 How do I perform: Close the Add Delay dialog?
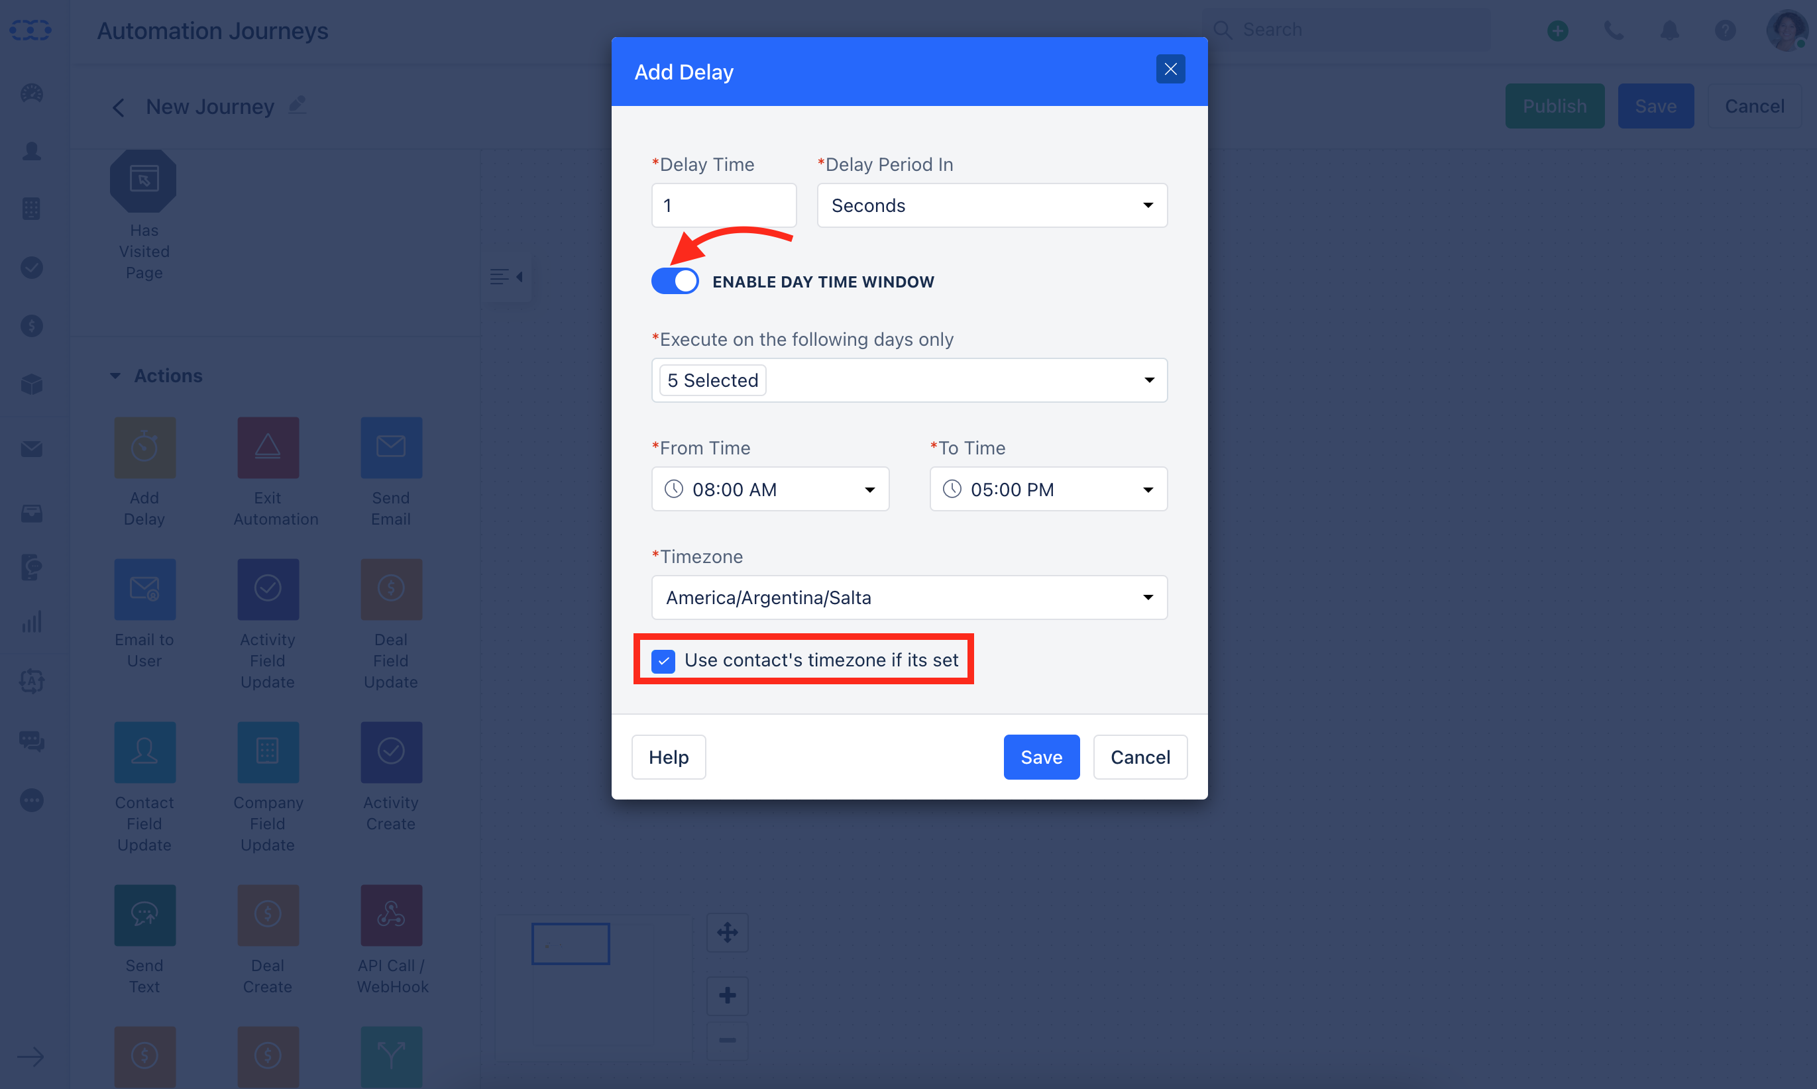click(x=1170, y=69)
